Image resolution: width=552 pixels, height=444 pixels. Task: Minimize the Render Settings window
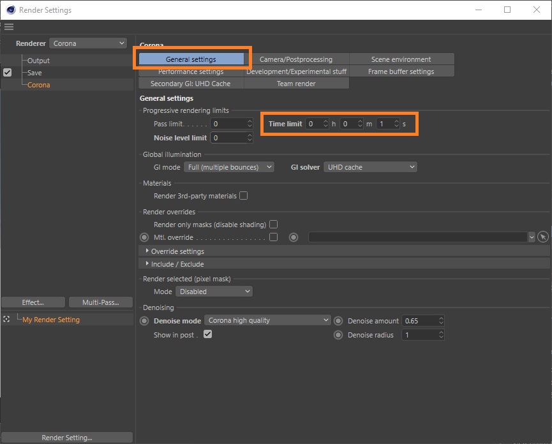point(479,10)
